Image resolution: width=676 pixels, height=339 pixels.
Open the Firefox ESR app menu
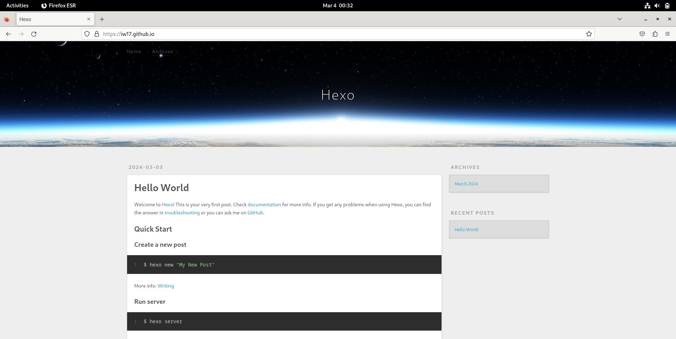(58, 6)
